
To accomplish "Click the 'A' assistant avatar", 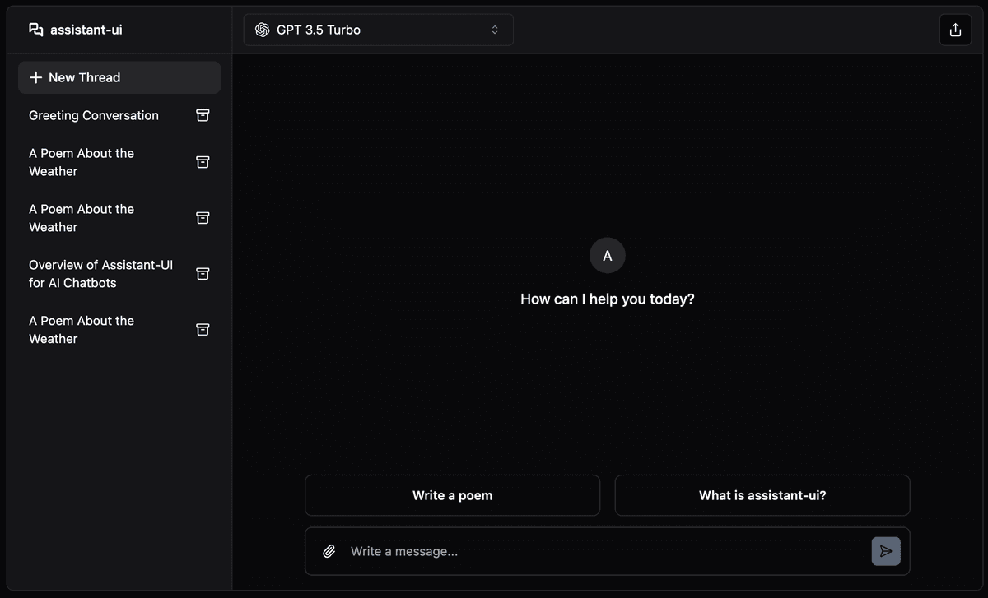I will (608, 256).
